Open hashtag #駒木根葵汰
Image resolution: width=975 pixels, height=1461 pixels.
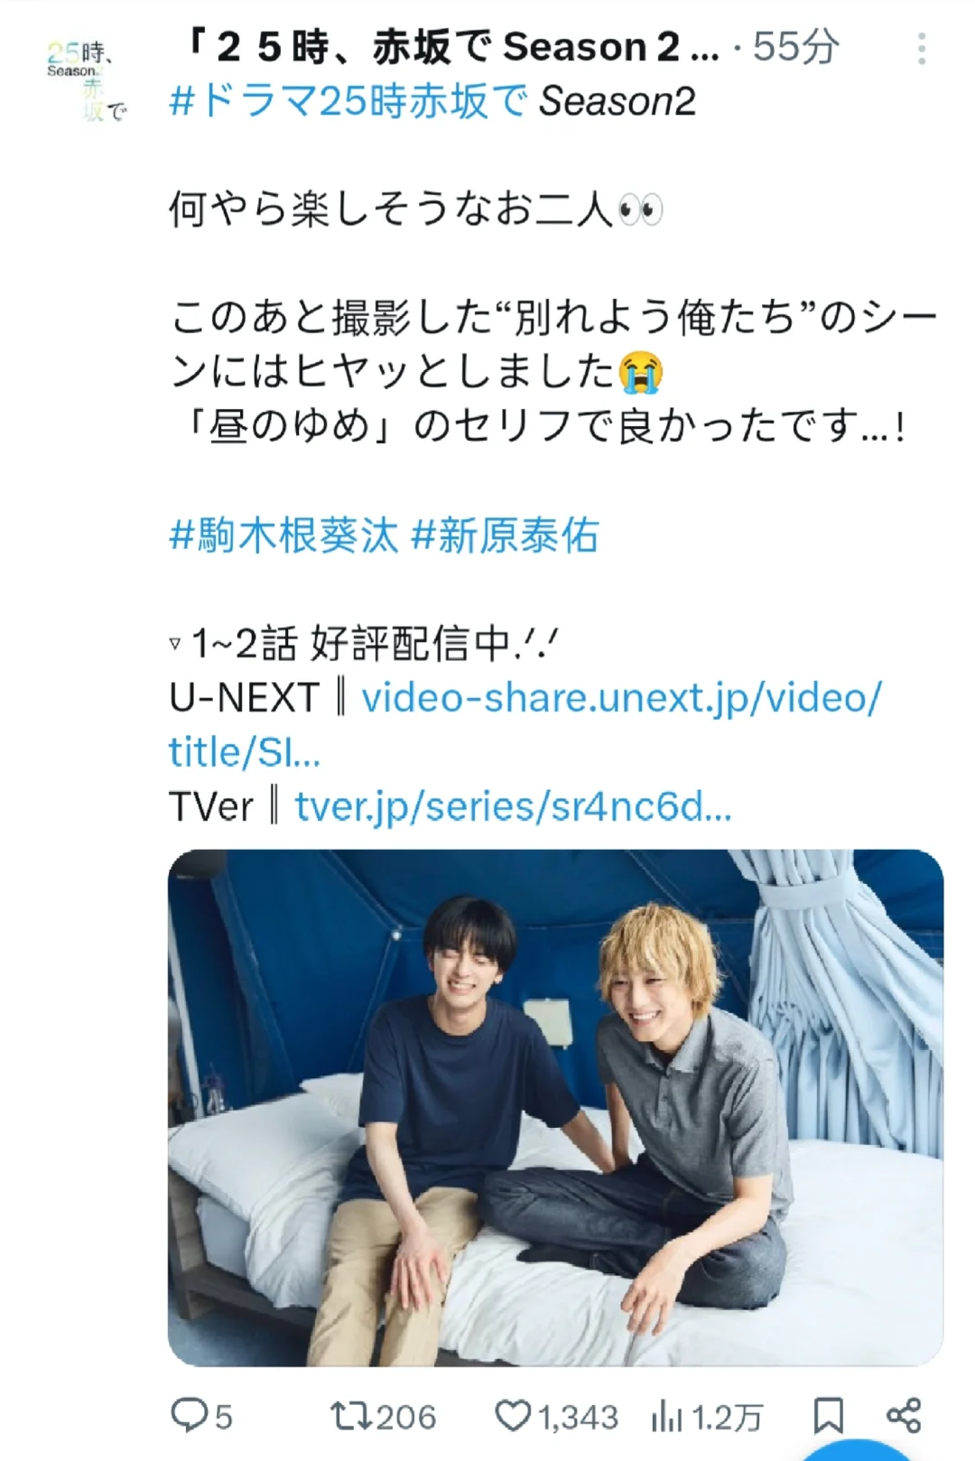pyautogui.click(x=283, y=535)
